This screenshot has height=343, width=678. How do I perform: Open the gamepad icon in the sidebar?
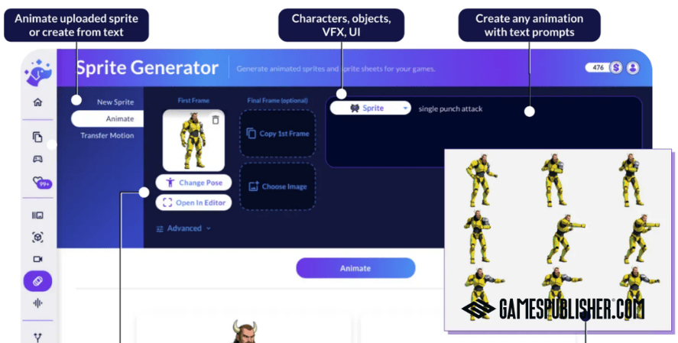pyautogui.click(x=37, y=159)
